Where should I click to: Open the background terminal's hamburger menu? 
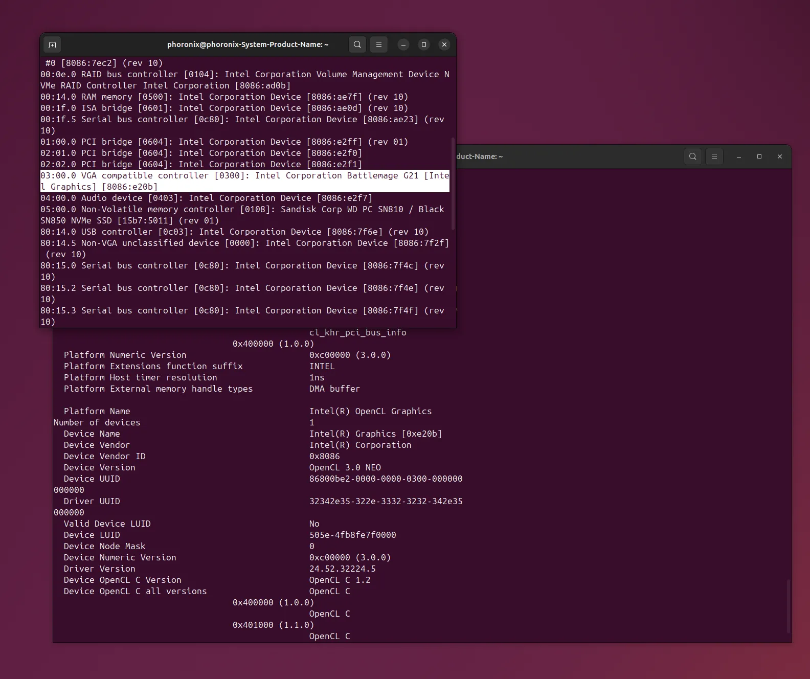pyautogui.click(x=714, y=156)
